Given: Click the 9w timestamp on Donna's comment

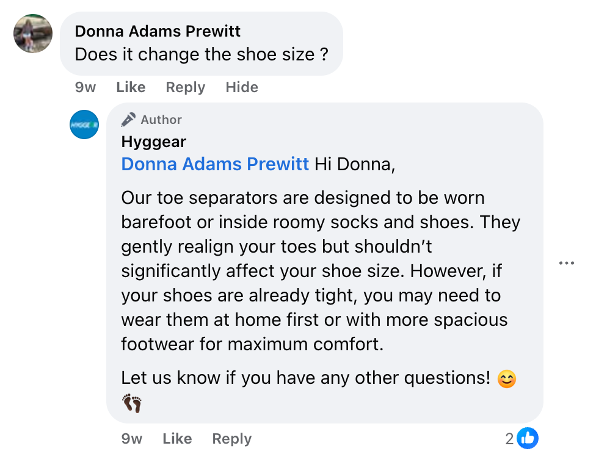Looking at the screenshot, I should 85,87.
